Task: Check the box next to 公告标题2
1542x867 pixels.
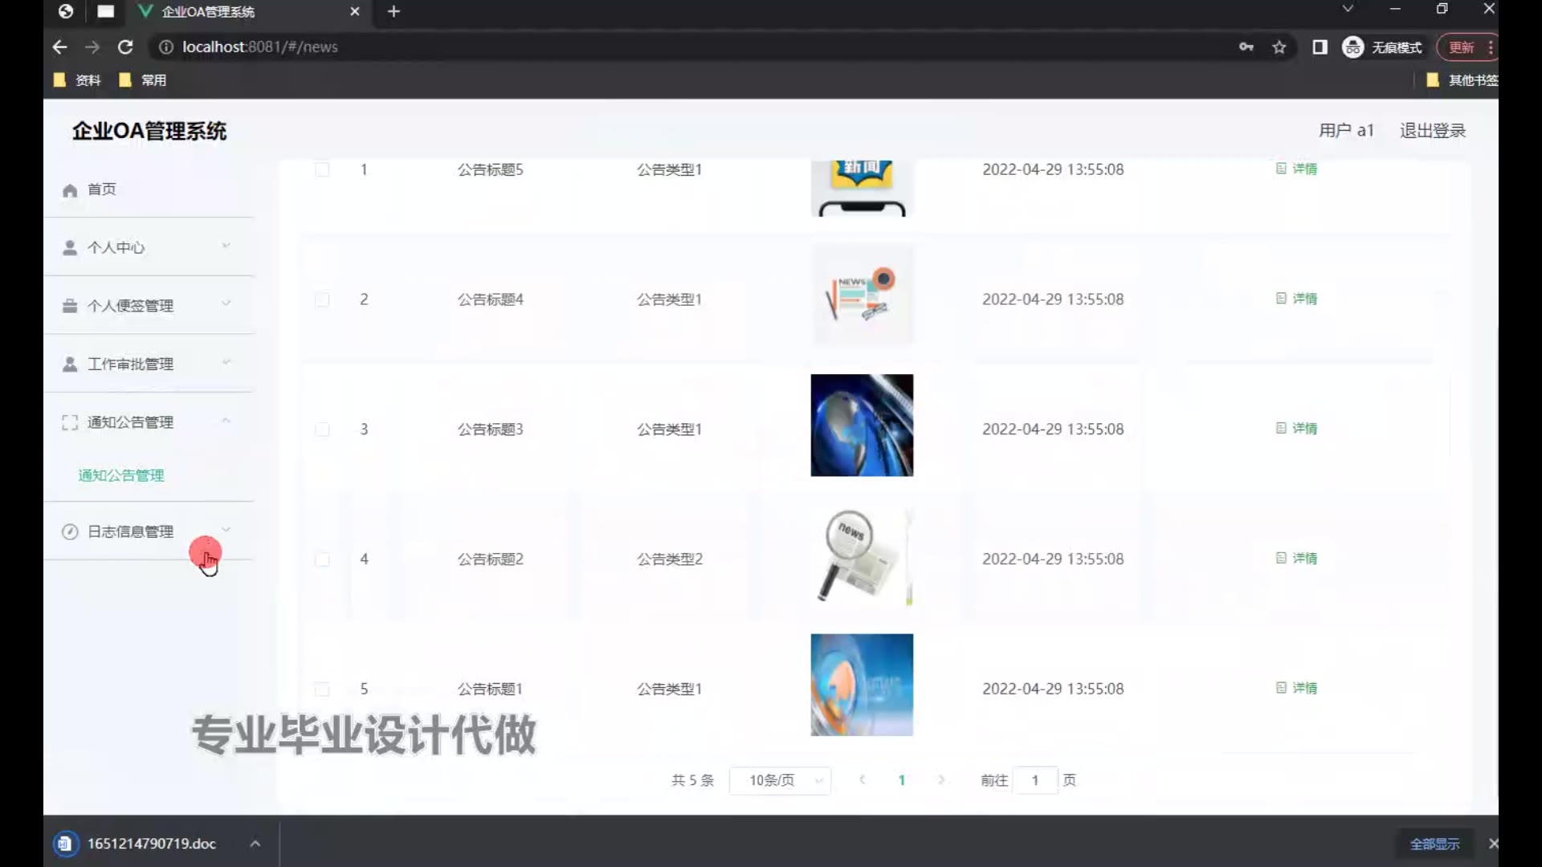Action: [322, 560]
